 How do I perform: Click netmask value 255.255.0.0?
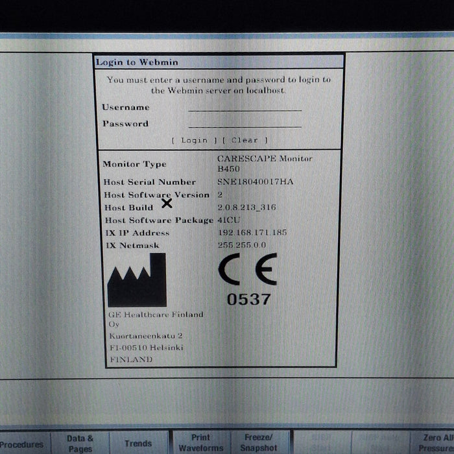click(242, 245)
